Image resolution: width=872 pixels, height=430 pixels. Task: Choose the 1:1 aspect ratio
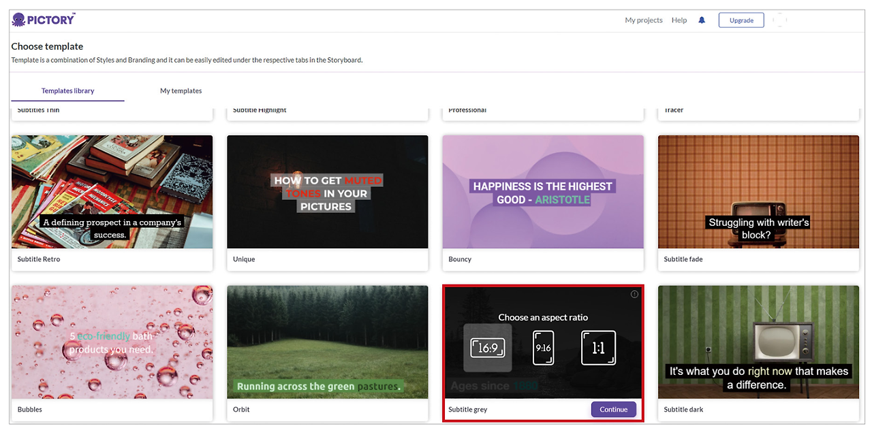coord(598,348)
